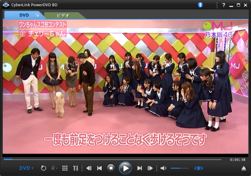Expand the DVD tab dropdown arrow
This screenshot has height=176, width=251.
coord(38,16)
